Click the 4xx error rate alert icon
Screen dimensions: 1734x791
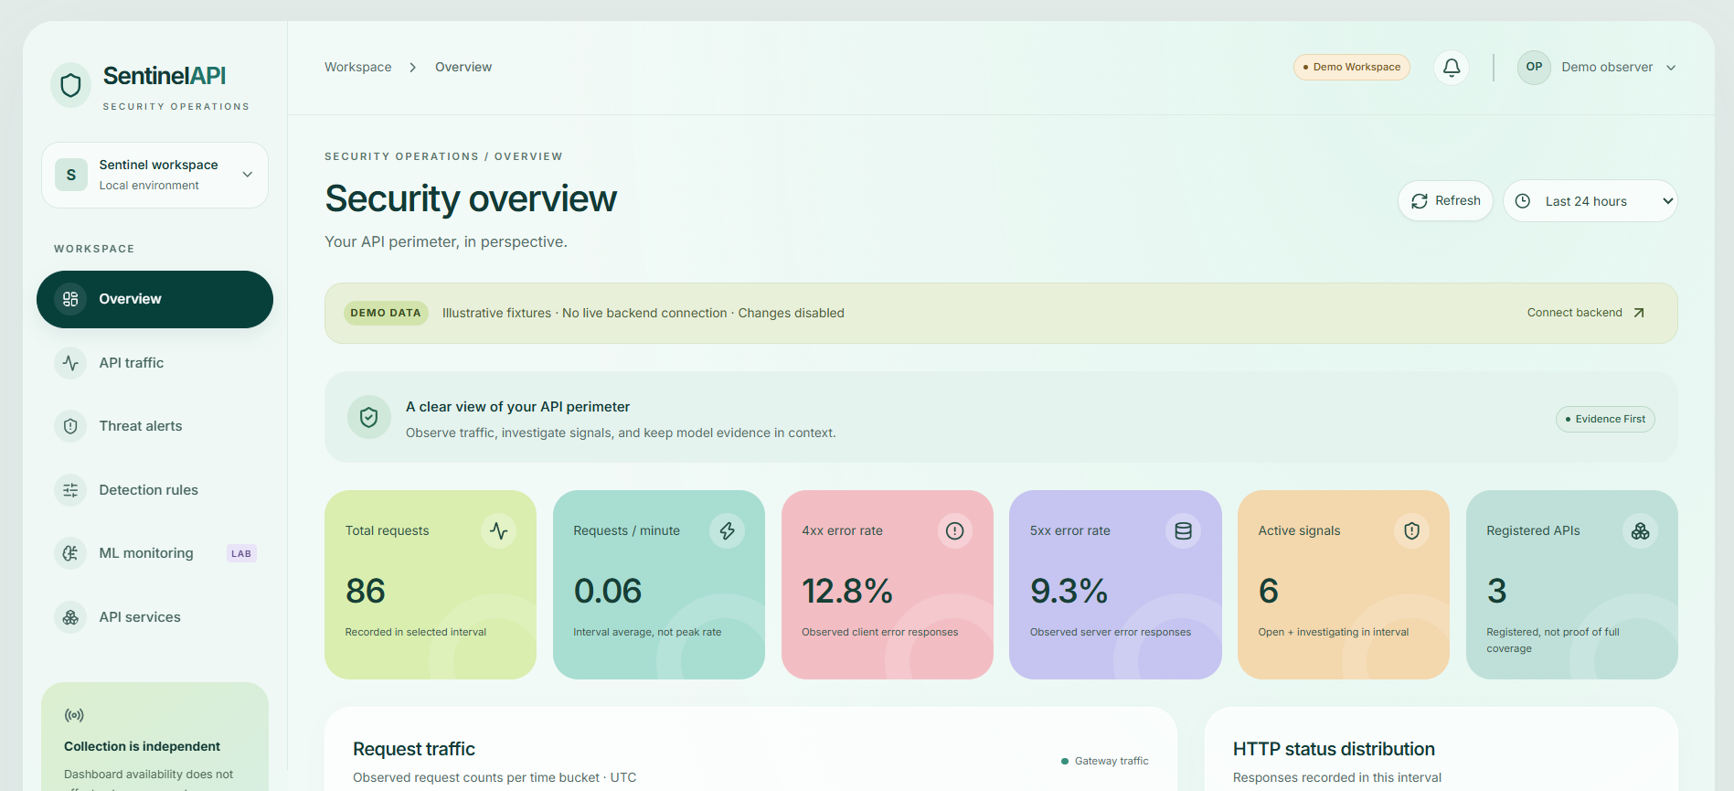954,530
